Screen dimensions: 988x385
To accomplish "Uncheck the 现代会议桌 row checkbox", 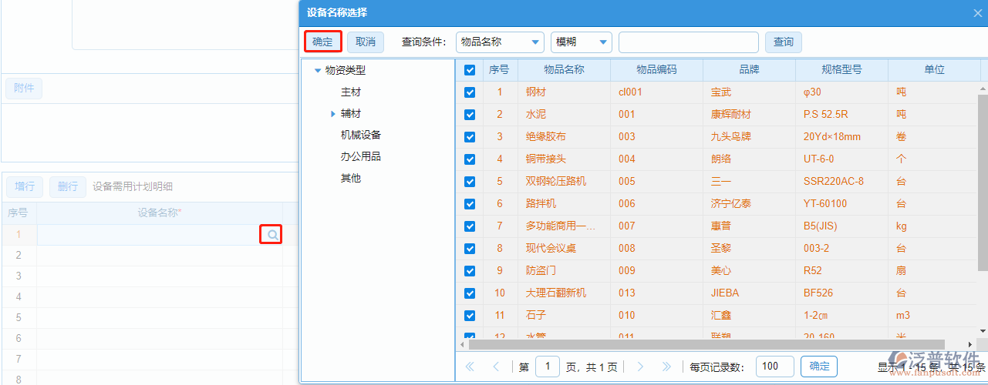I will [470, 249].
